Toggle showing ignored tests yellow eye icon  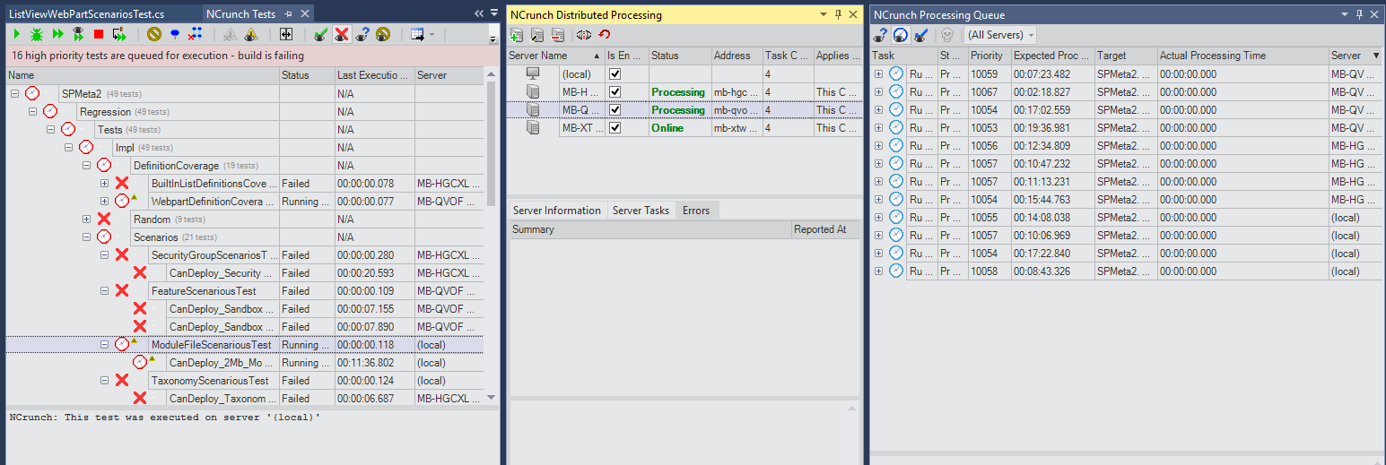pos(383,34)
